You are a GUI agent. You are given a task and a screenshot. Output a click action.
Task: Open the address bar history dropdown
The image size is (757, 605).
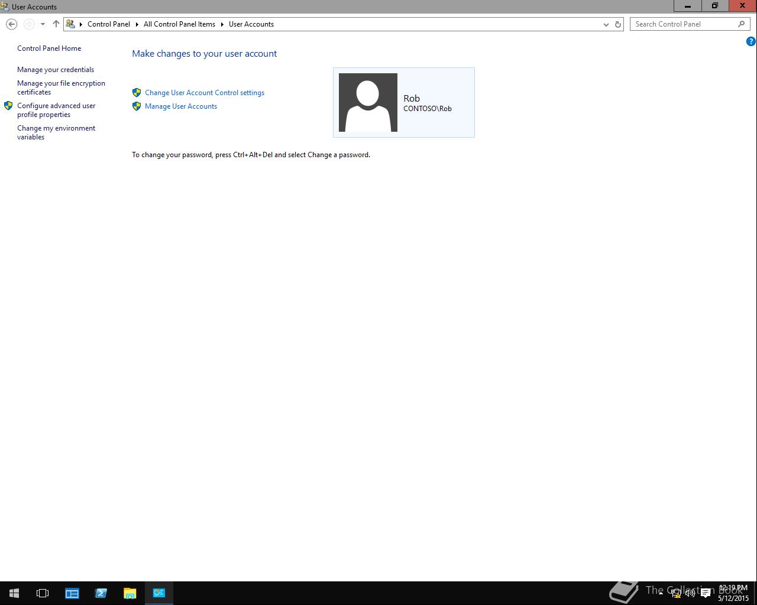pyautogui.click(x=606, y=24)
